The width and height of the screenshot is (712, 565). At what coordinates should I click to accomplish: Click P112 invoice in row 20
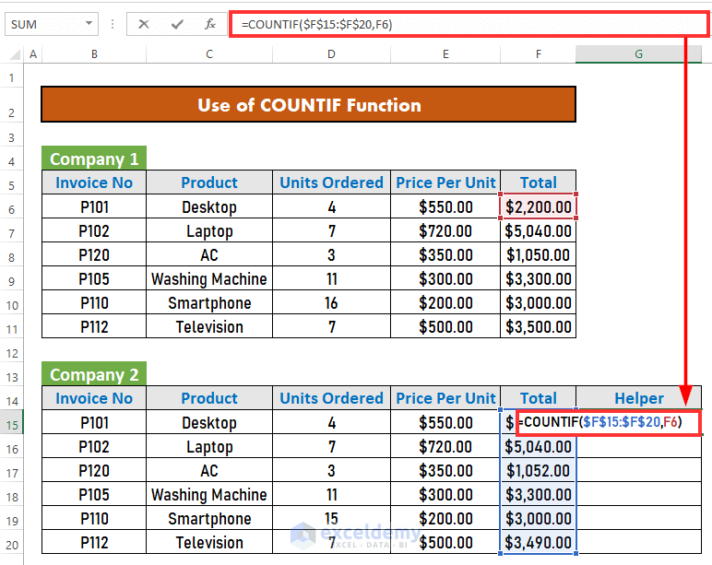pyautogui.click(x=94, y=542)
